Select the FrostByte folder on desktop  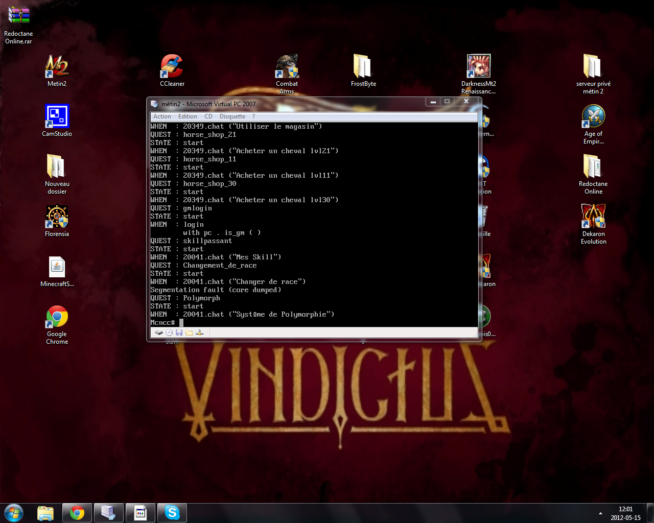coord(363,70)
